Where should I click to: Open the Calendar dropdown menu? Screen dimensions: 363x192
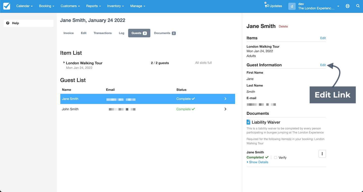[x=24, y=6]
